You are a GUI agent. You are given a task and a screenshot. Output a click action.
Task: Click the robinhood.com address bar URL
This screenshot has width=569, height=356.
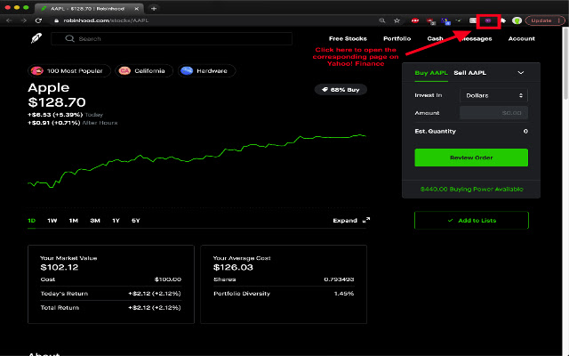tap(106, 20)
